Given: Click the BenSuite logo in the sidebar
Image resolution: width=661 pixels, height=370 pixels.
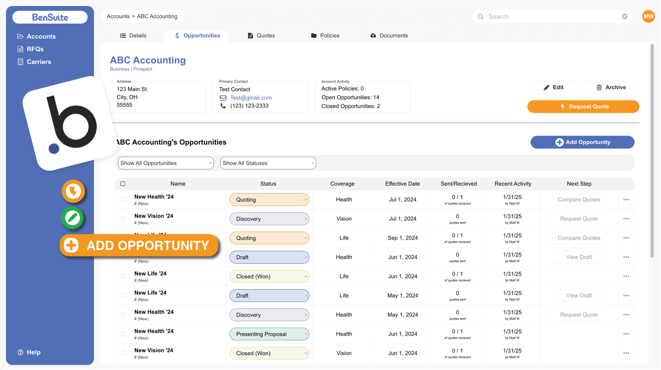Looking at the screenshot, I should coord(50,17).
